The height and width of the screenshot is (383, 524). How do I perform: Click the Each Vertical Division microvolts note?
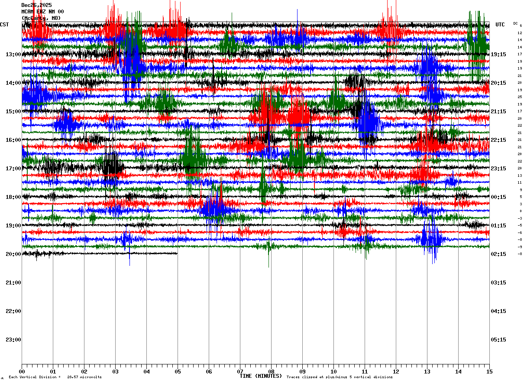pyautogui.click(x=55, y=377)
